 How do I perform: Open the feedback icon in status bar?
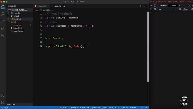[x=142, y=108]
